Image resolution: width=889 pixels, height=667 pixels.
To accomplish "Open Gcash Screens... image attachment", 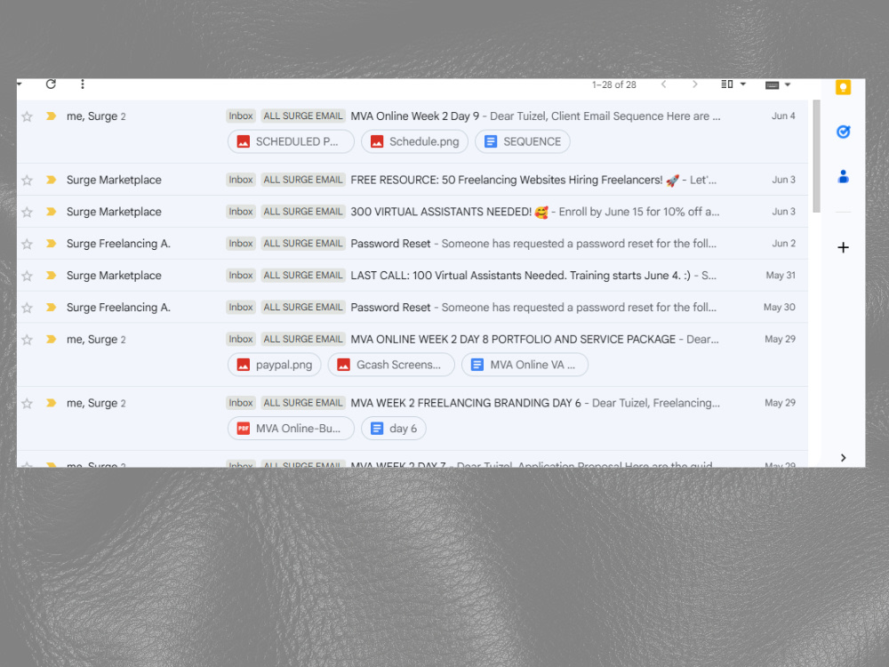I will click(391, 365).
